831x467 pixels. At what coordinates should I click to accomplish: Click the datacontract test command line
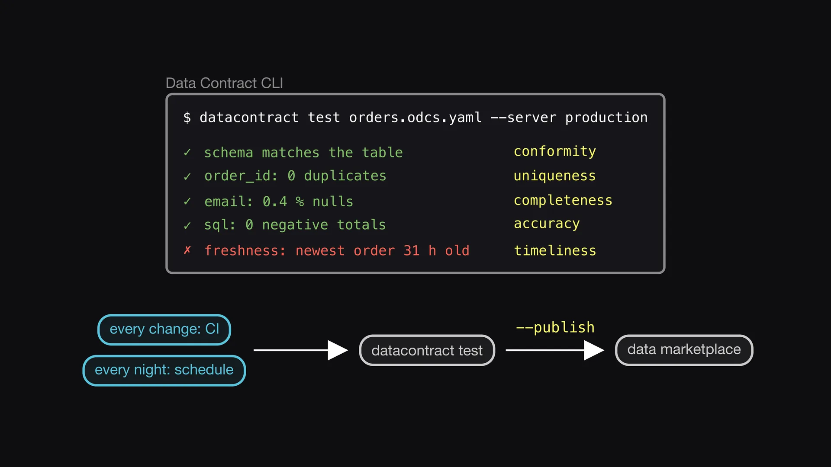pyautogui.click(x=415, y=118)
